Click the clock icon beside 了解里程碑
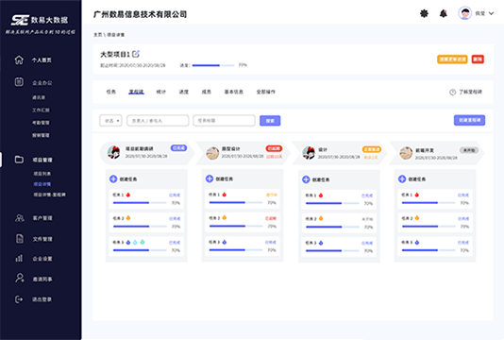 click(x=453, y=92)
